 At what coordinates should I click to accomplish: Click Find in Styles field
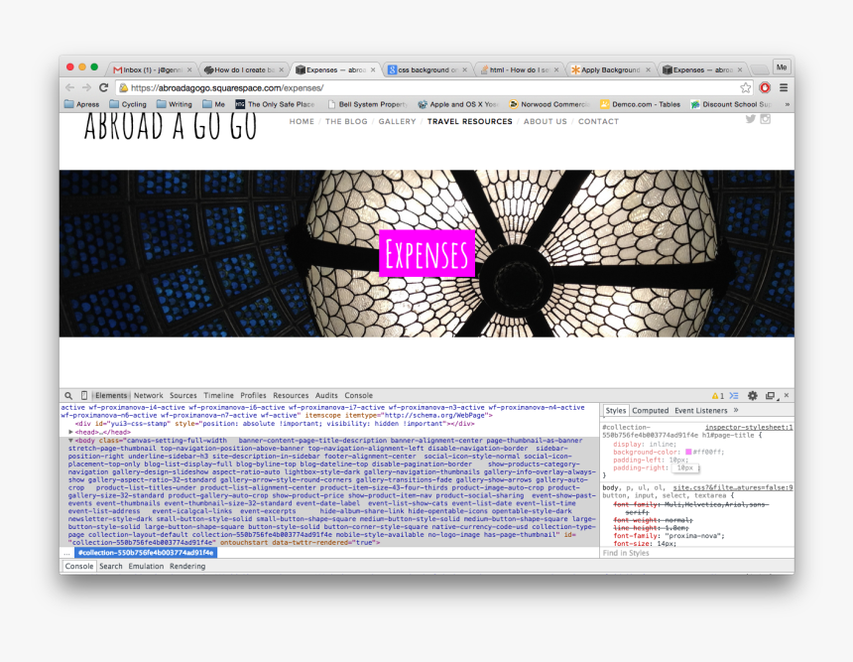click(696, 553)
